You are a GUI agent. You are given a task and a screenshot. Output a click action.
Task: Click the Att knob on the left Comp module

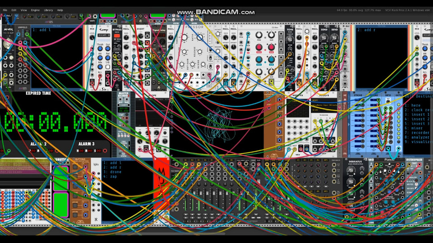(100, 58)
